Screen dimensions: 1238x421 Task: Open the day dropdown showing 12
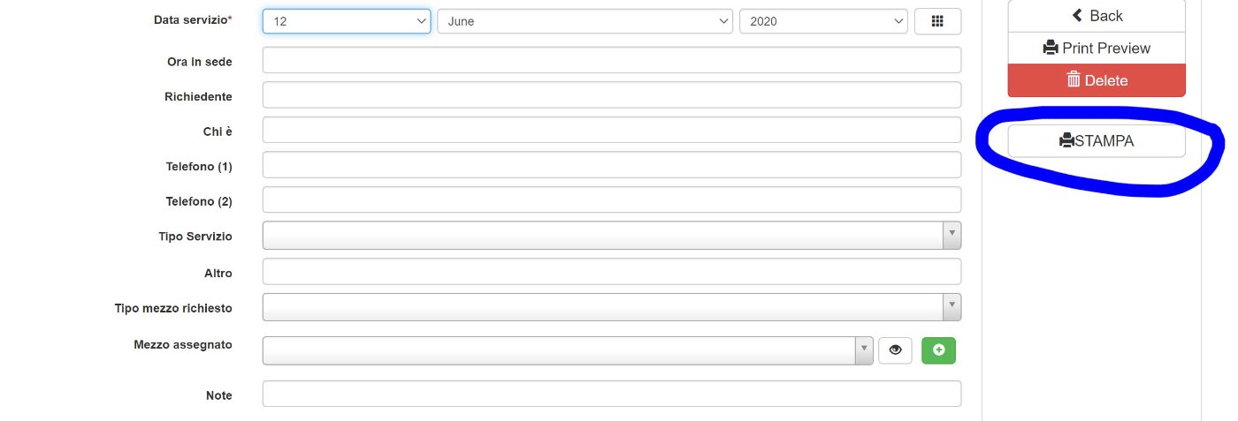coord(347,21)
